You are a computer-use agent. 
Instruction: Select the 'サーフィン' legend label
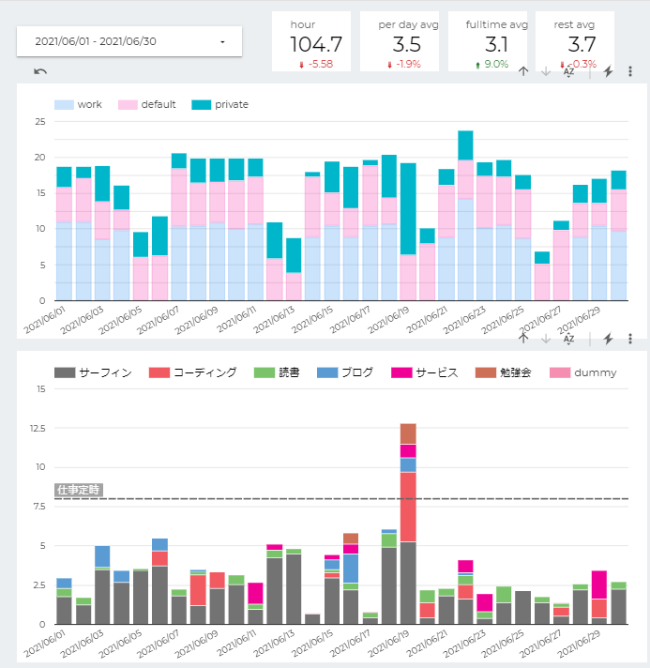point(106,372)
